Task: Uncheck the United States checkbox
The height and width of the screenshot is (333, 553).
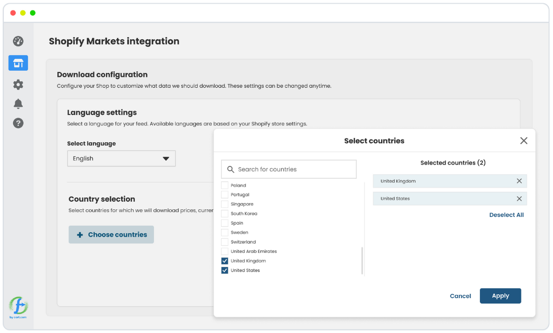Action: pyautogui.click(x=224, y=270)
